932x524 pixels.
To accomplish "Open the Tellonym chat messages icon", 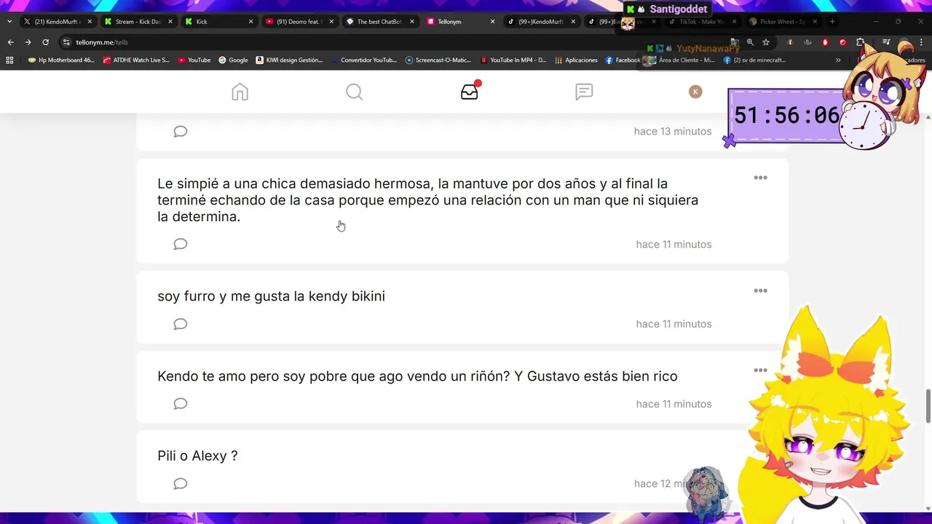I will click(584, 92).
